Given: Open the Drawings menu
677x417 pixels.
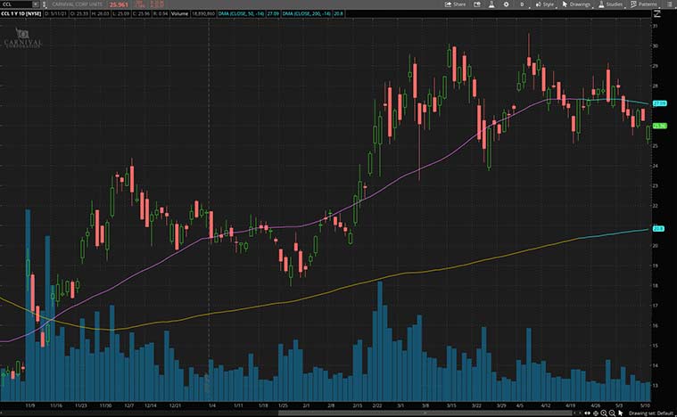Looking at the screenshot, I should point(577,4).
